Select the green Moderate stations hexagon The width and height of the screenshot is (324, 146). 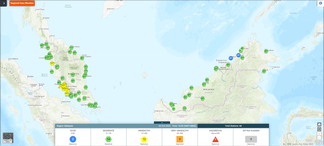click(108, 139)
